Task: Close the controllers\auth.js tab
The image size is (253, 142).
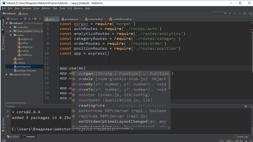Action: tap(134, 19)
